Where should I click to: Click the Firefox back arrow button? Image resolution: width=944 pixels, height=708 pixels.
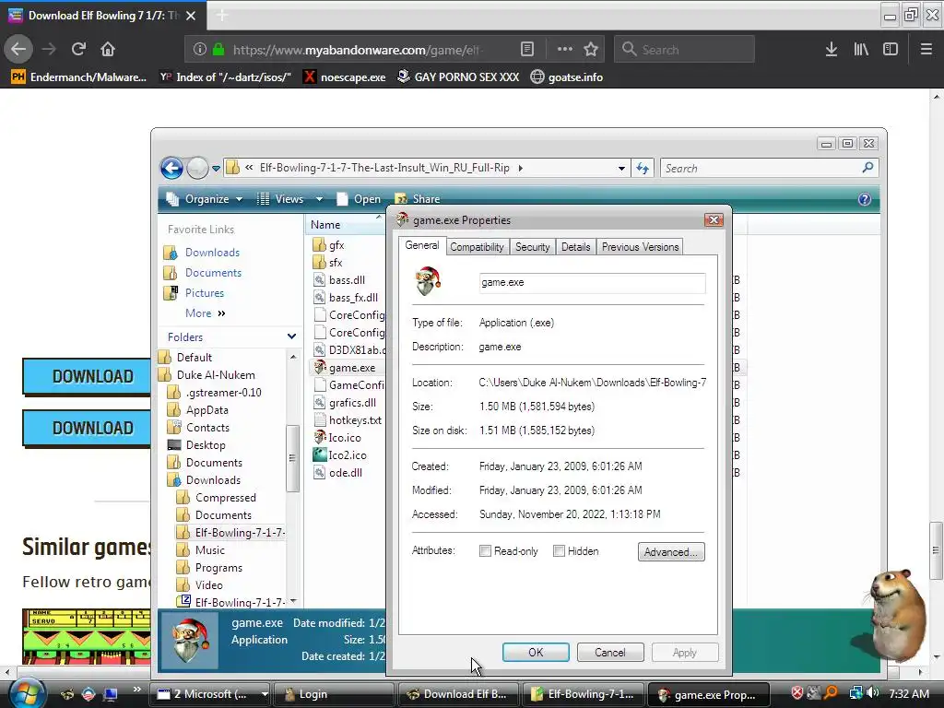pyautogui.click(x=18, y=49)
